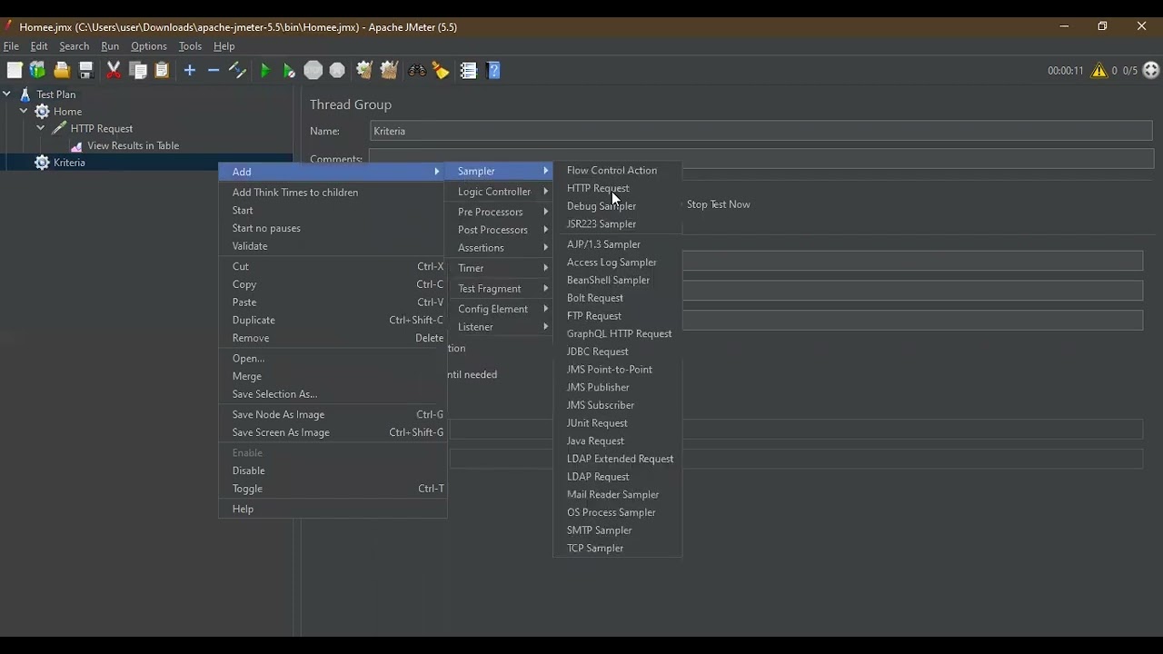
Task: Click the scissors Cut toolbar icon
Action: coord(114,70)
